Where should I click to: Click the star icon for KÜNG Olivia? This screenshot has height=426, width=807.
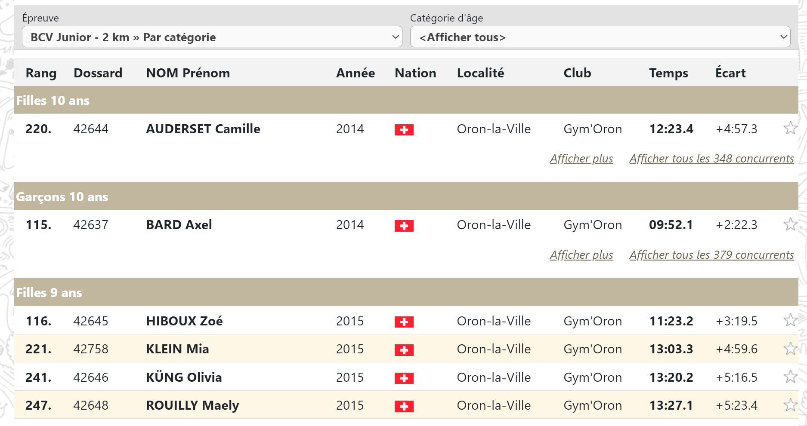(790, 377)
